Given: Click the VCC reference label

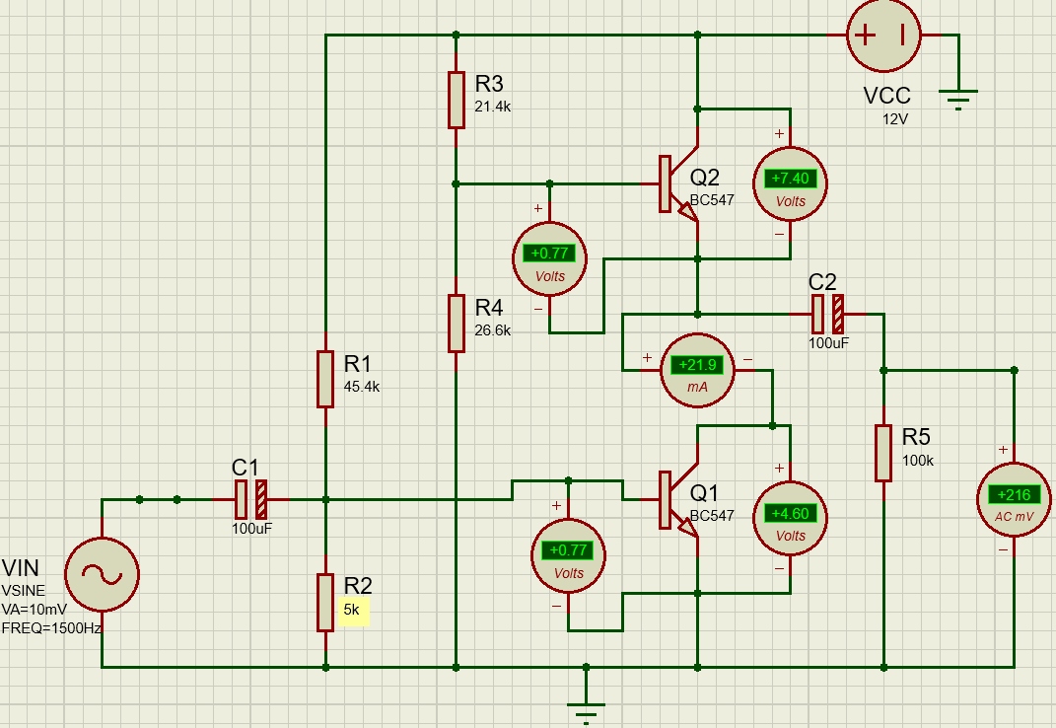Looking at the screenshot, I should pos(887,96).
